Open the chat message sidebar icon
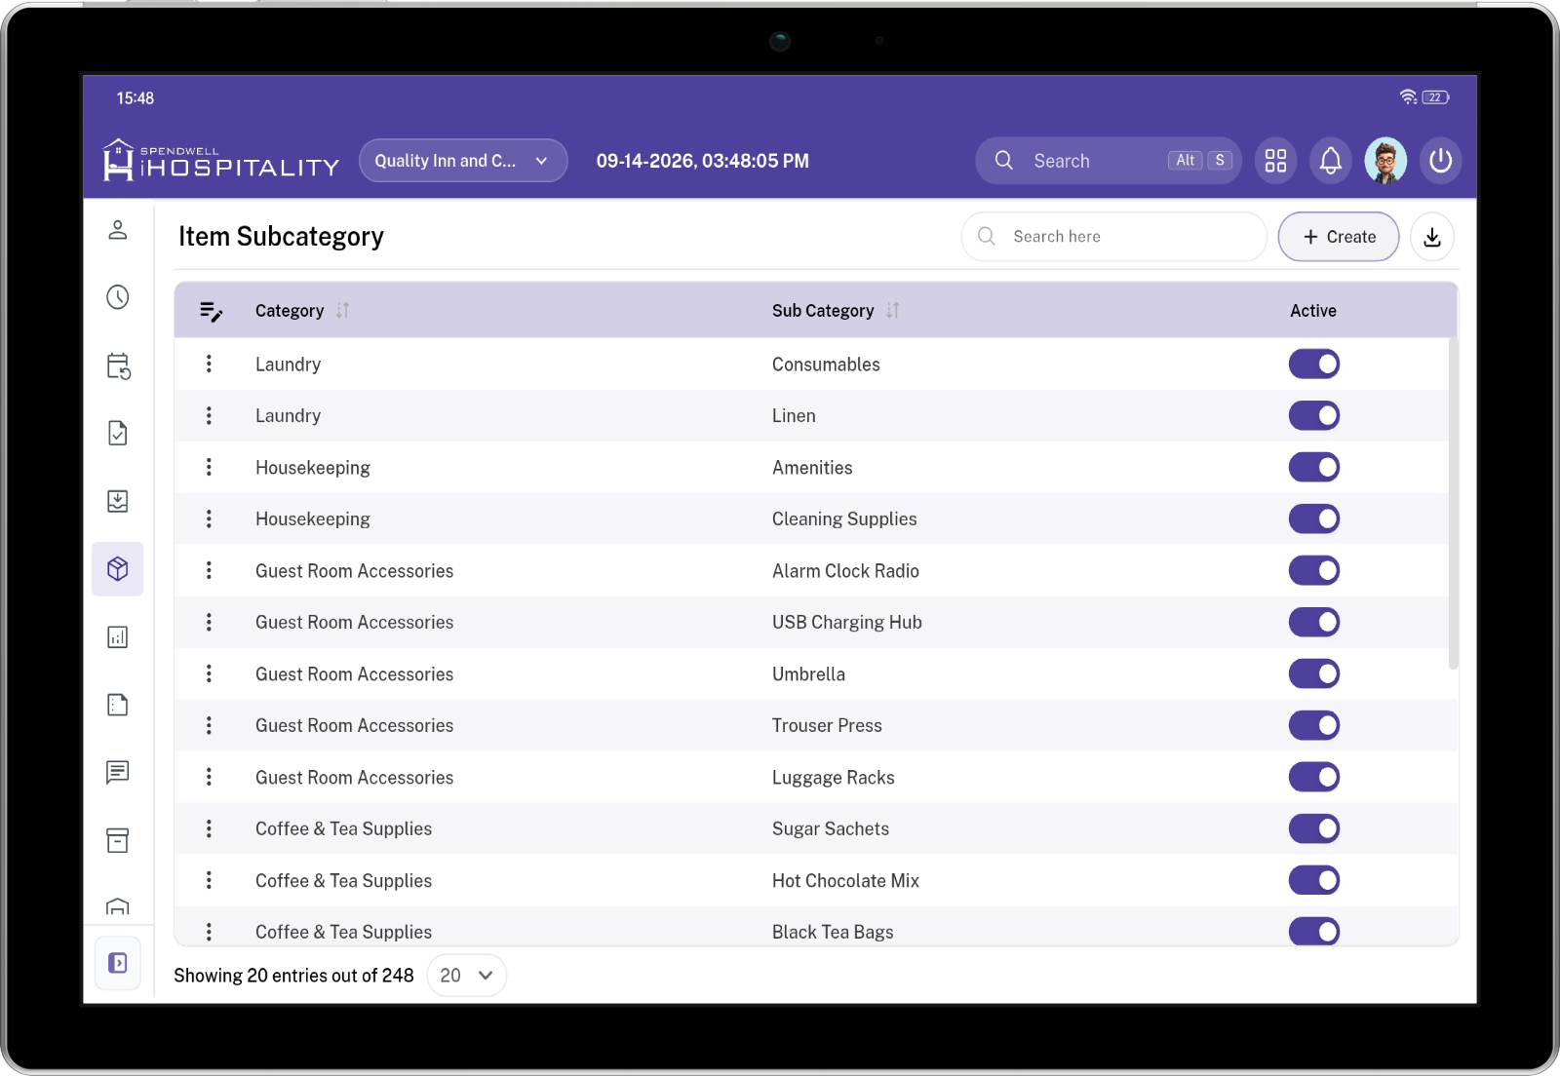 coord(118,772)
